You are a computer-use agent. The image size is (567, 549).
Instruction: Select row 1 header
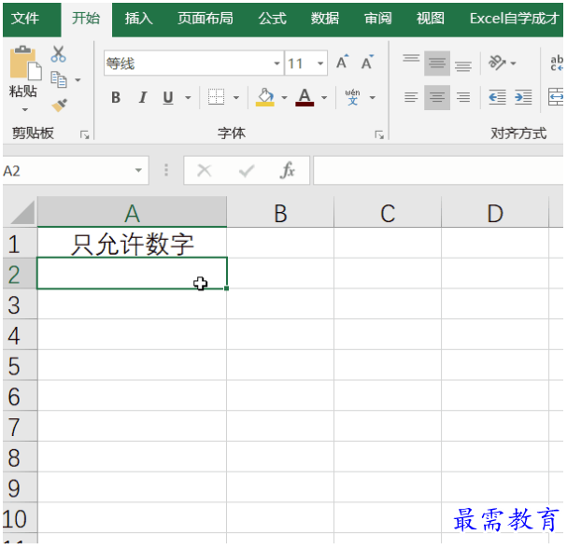point(20,243)
